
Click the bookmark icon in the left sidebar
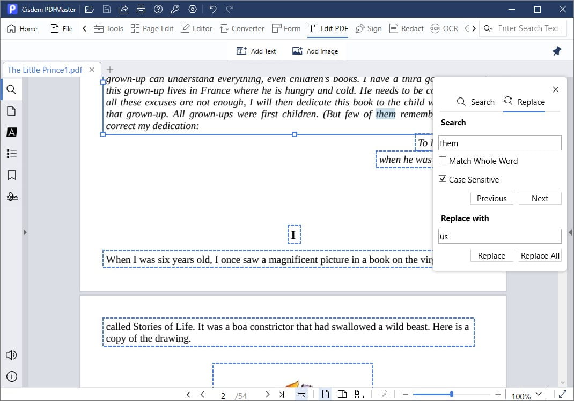pos(11,175)
